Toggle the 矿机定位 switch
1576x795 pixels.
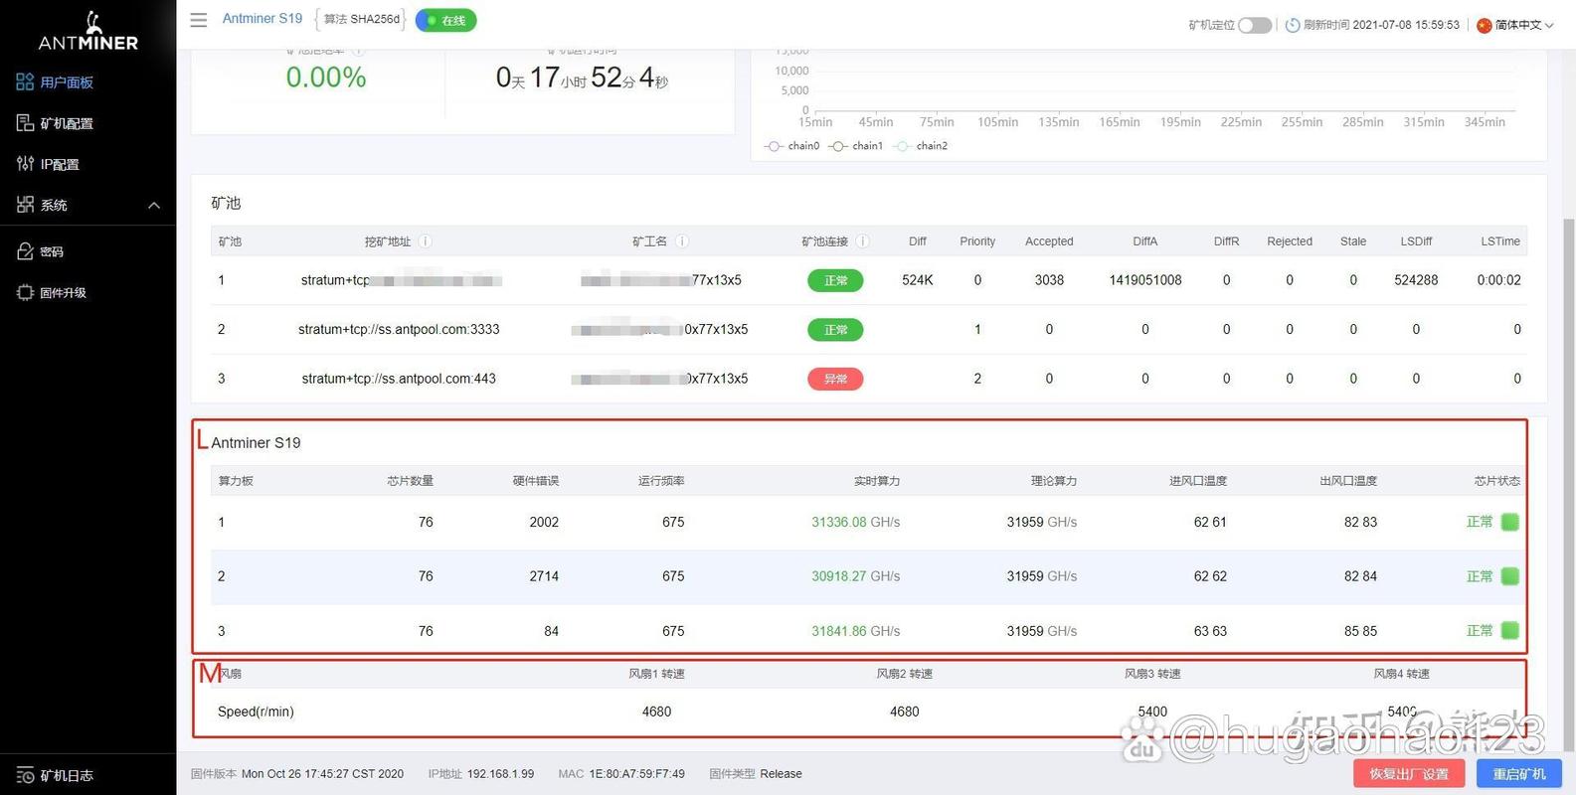click(x=1254, y=25)
